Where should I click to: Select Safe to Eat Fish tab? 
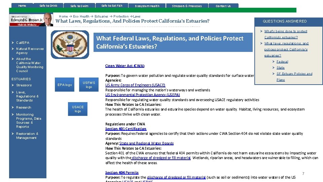[x=112, y=6]
